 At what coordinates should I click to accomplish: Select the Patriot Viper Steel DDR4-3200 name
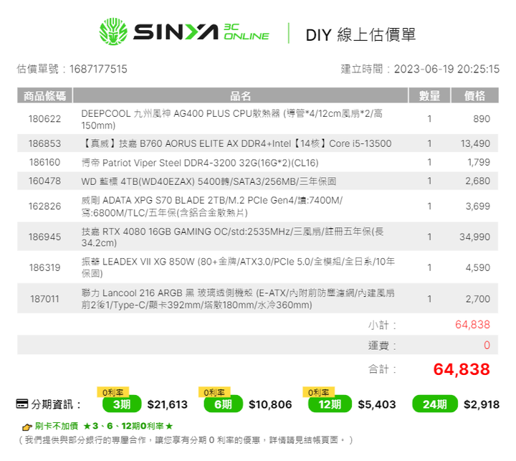(x=200, y=163)
